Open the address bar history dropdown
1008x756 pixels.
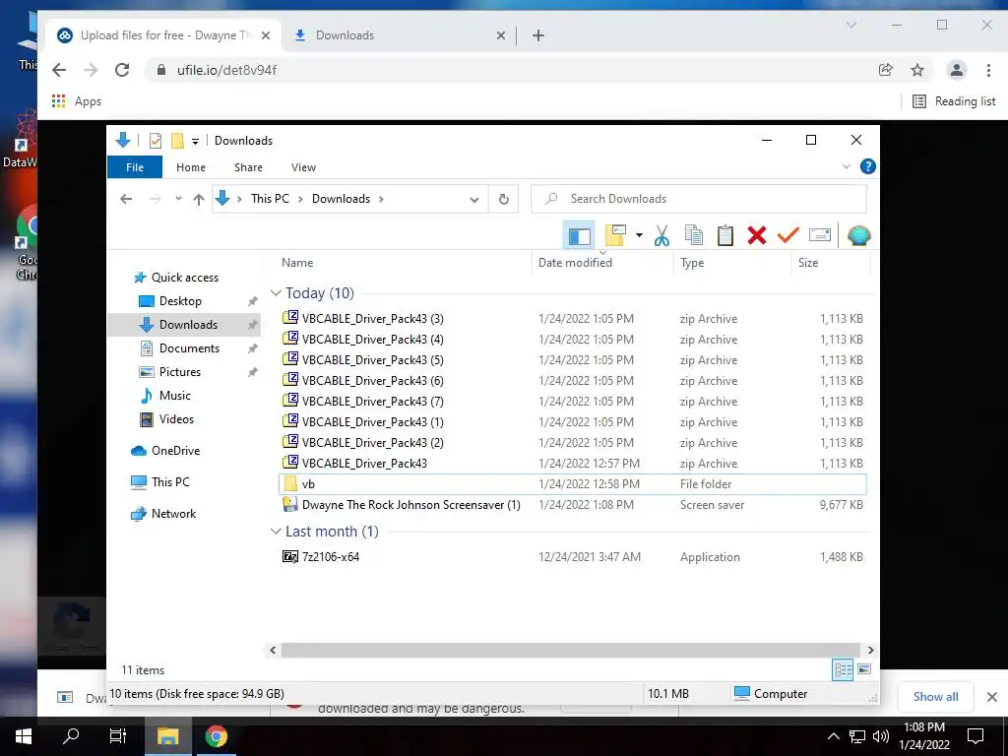point(474,199)
